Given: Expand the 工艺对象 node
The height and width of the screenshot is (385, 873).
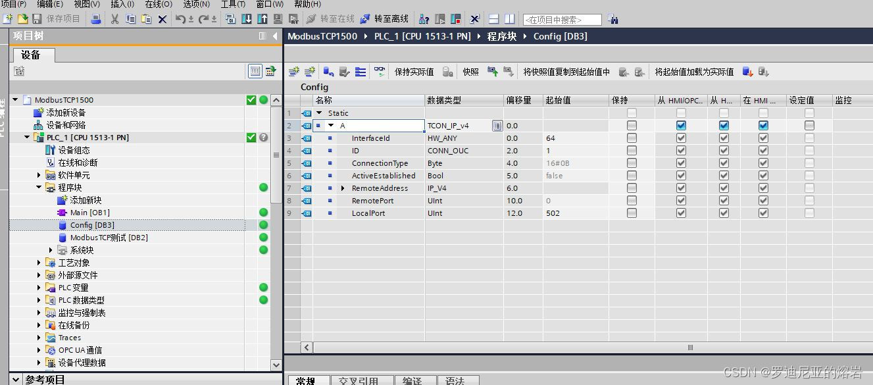Looking at the screenshot, I should tap(39, 263).
